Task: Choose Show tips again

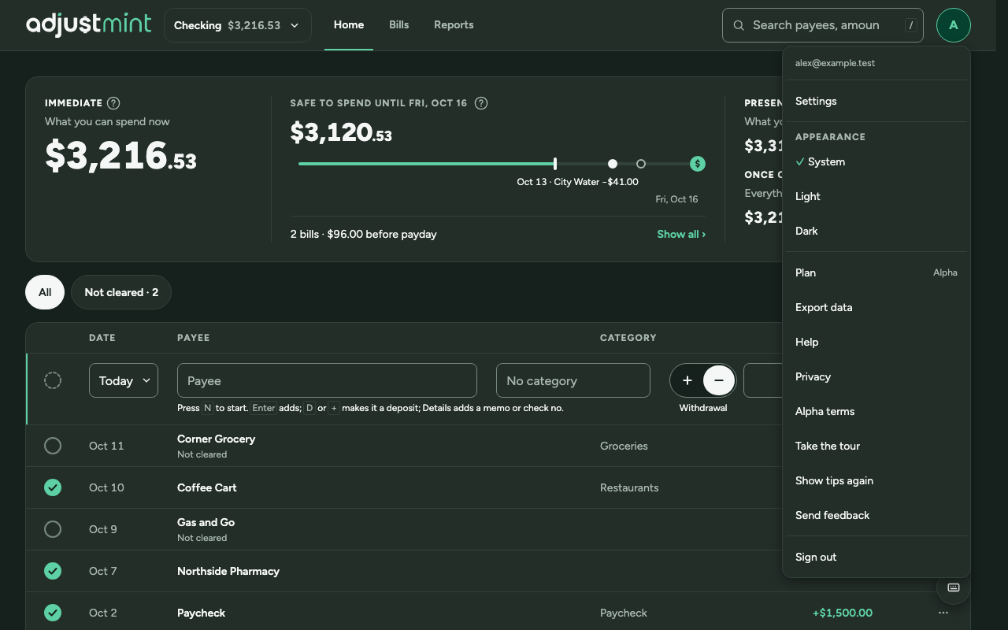Action: coord(876,480)
